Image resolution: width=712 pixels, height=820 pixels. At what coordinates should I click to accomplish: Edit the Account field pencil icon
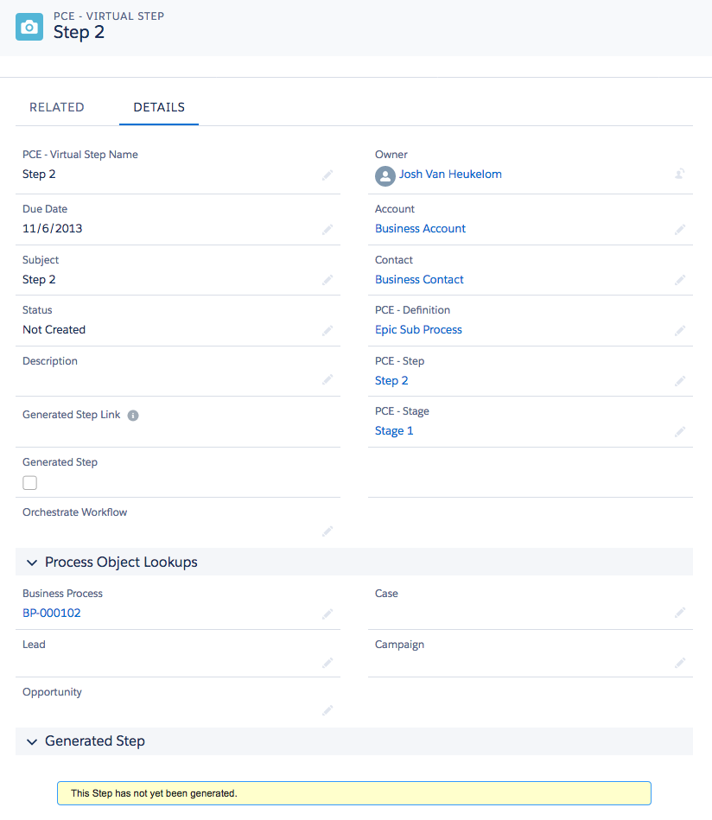pyautogui.click(x=679, y=230)
